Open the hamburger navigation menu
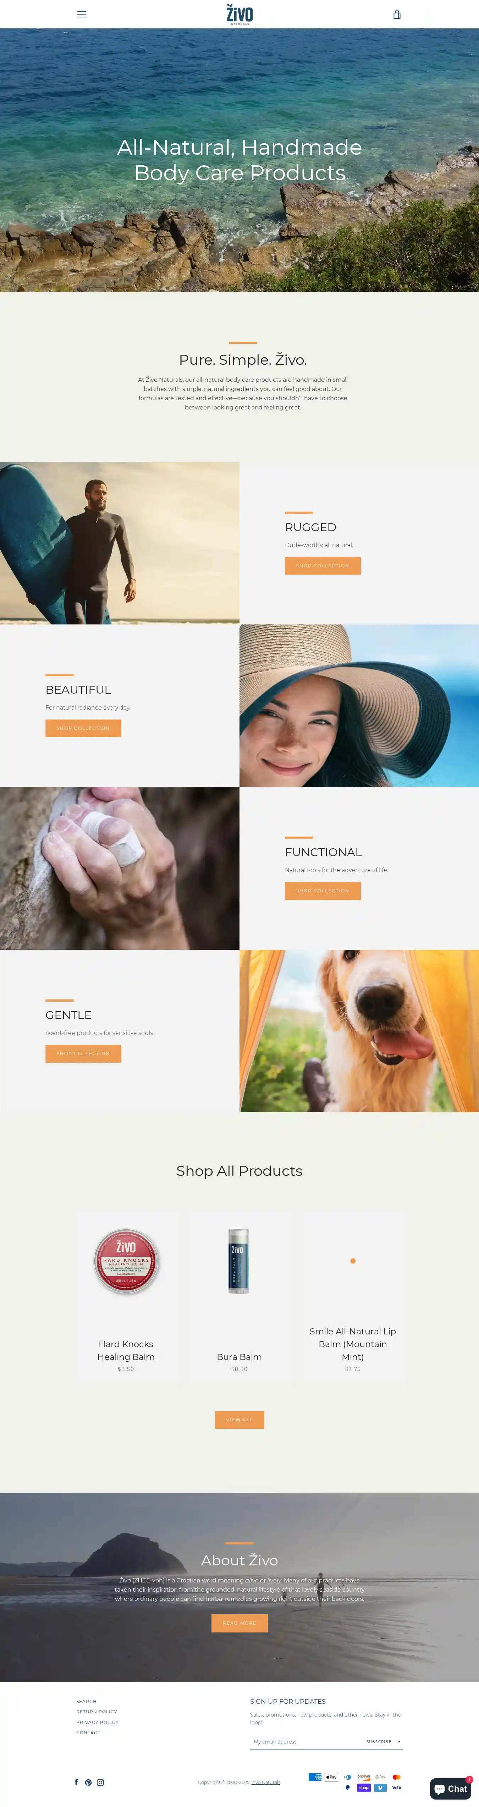 click(x=81, y=14)
